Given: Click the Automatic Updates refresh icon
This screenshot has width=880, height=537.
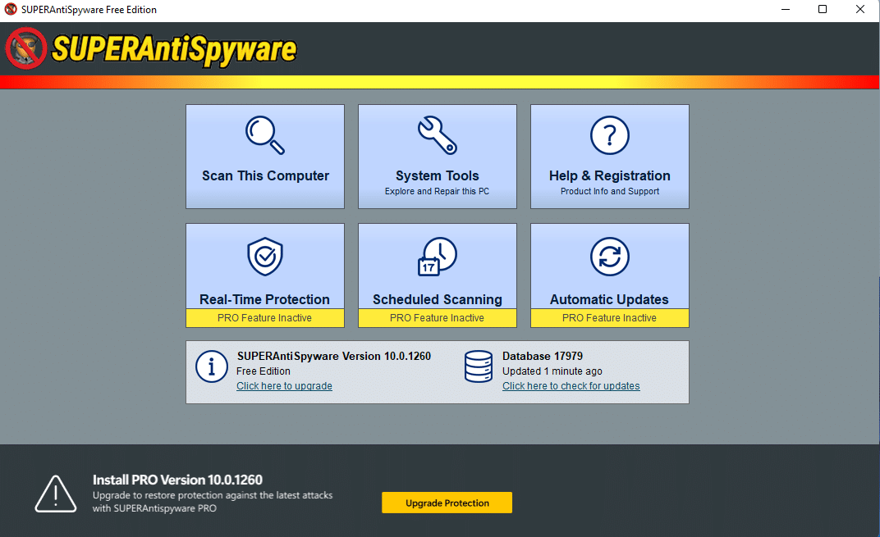Looking at the screenshot, I should tap(609, 256).
